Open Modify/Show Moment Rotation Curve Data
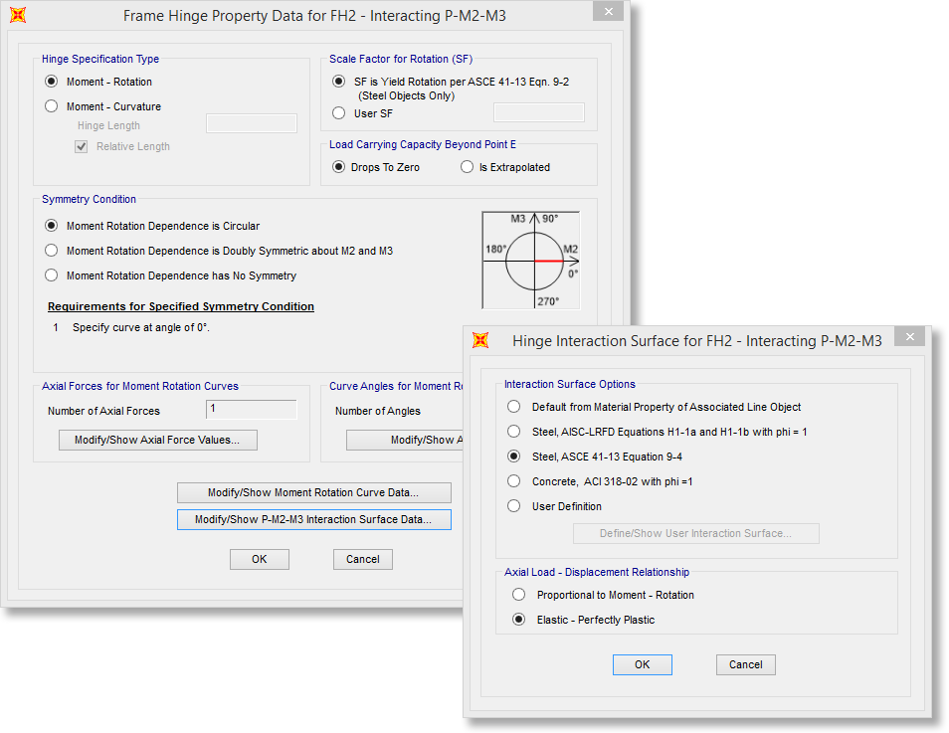 click(x=313, y=492)
